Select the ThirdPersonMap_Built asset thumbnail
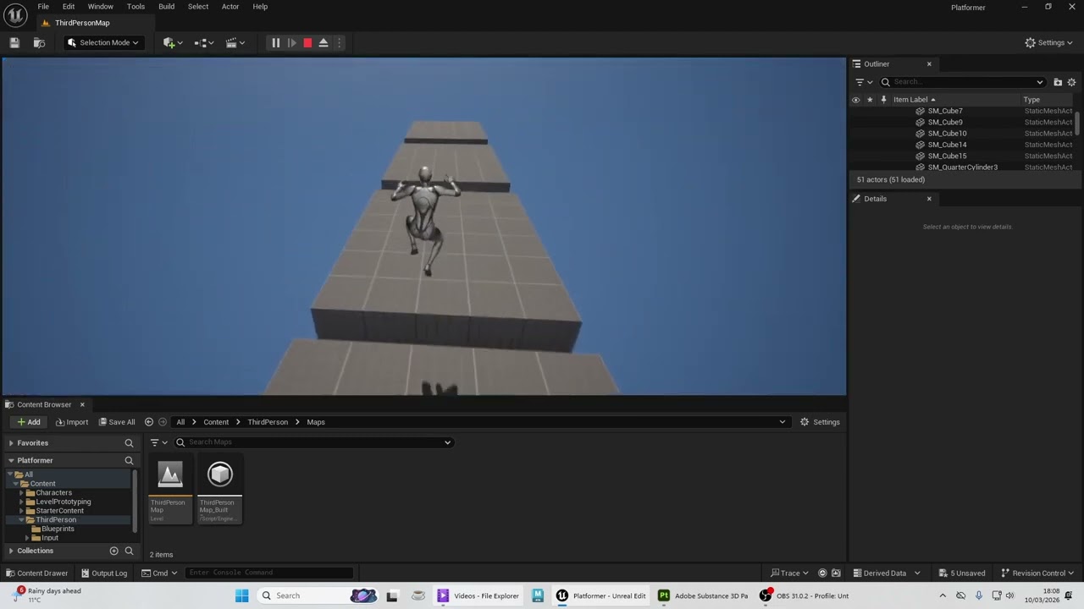The height and width of the screenshot is (609, 1084). (x=220, y=488)
